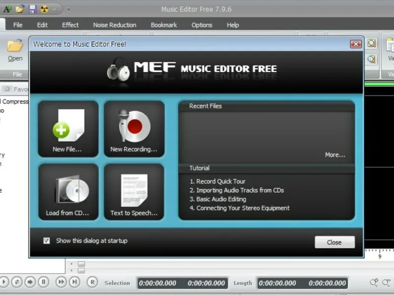394x295 pixels.
Task: Click the yellow radiation symbol toolbar icon
Action: click(x=44, y=9)
